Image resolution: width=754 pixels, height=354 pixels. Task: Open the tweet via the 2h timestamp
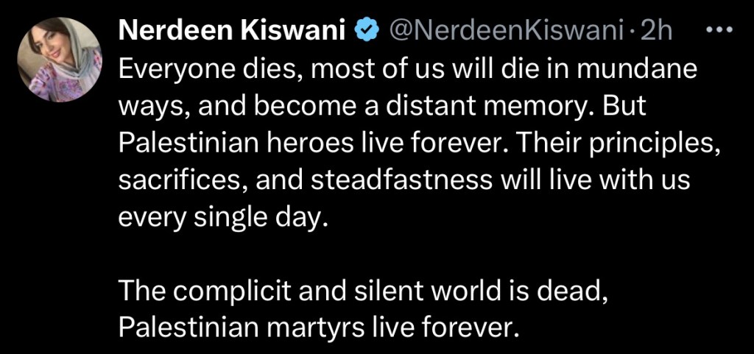coord(657,30)
